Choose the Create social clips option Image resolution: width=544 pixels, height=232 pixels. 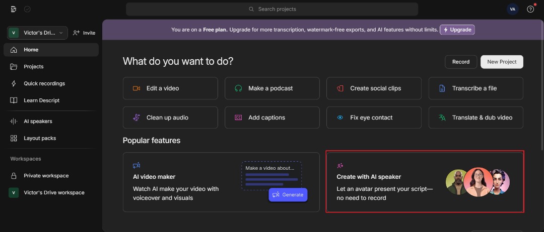click(374, 88)
